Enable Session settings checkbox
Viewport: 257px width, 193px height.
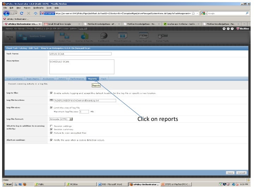tap(51, 126)
